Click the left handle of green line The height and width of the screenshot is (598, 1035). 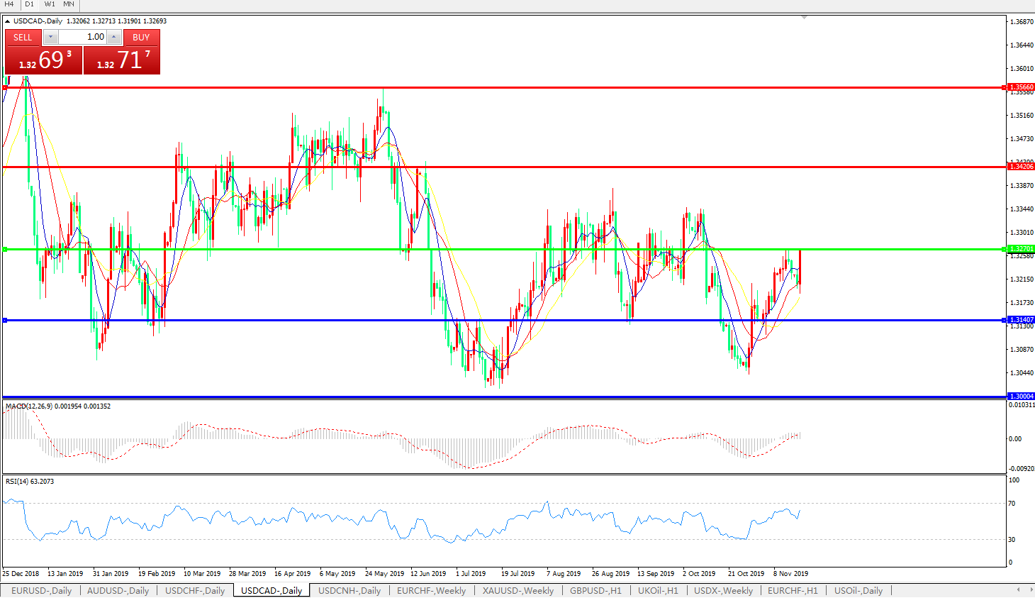click(5, 249)
